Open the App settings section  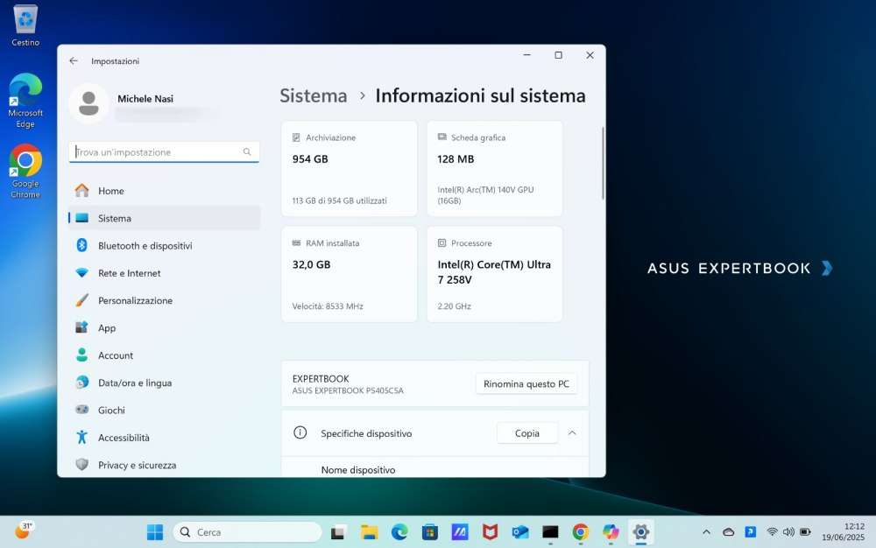click(x=107, y=328)
